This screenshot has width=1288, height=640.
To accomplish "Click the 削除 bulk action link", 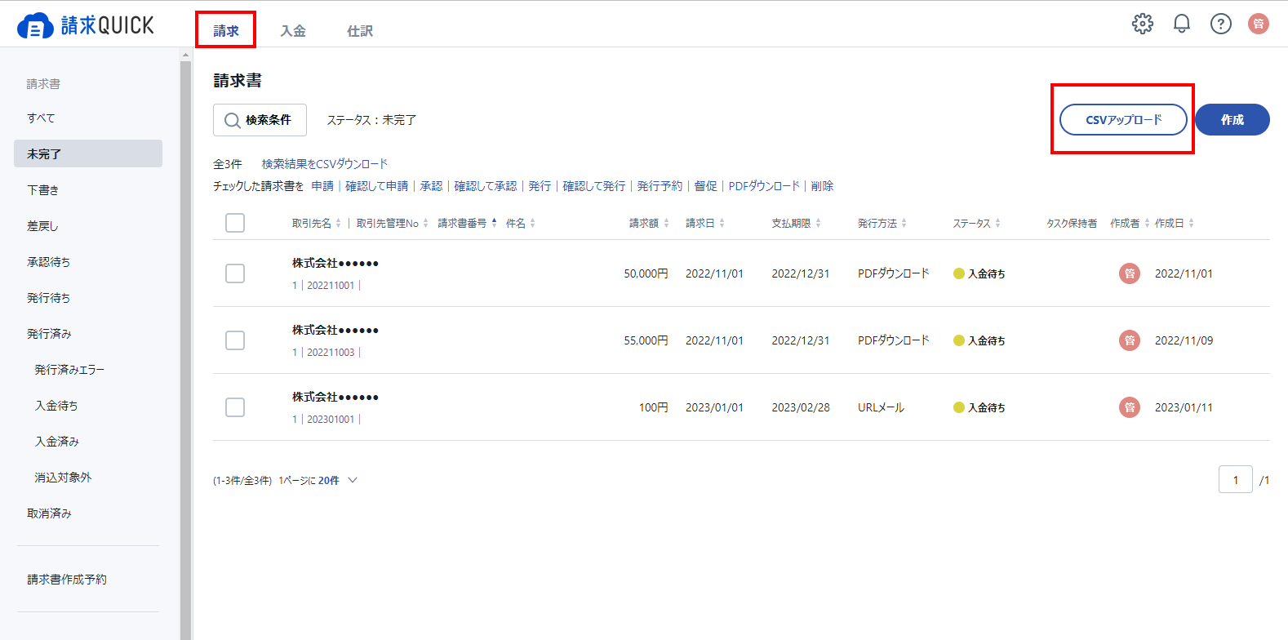I will coord(822,186).
